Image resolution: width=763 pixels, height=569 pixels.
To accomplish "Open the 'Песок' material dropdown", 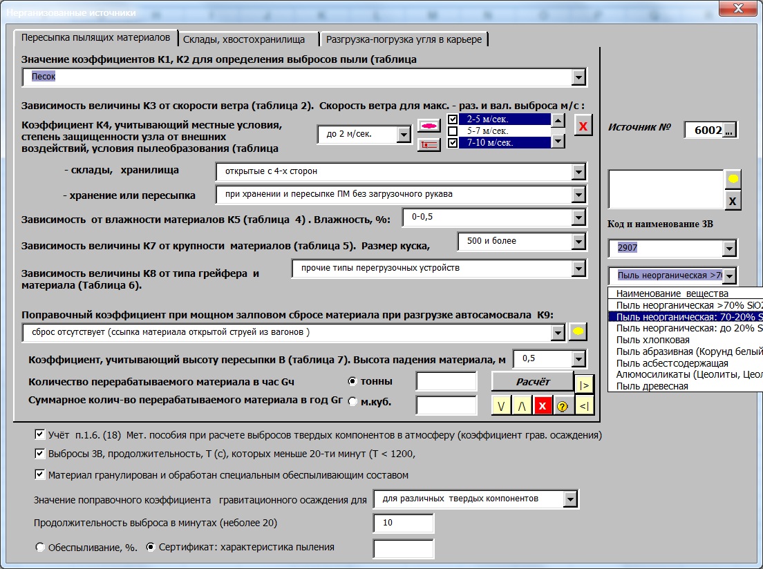I will 578,77.
